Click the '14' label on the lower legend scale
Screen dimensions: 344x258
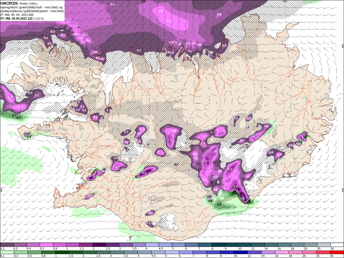[263, 256]
